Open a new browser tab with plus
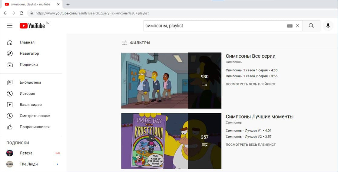The height and width of the screenshot is (172, 338). (68, 4)
